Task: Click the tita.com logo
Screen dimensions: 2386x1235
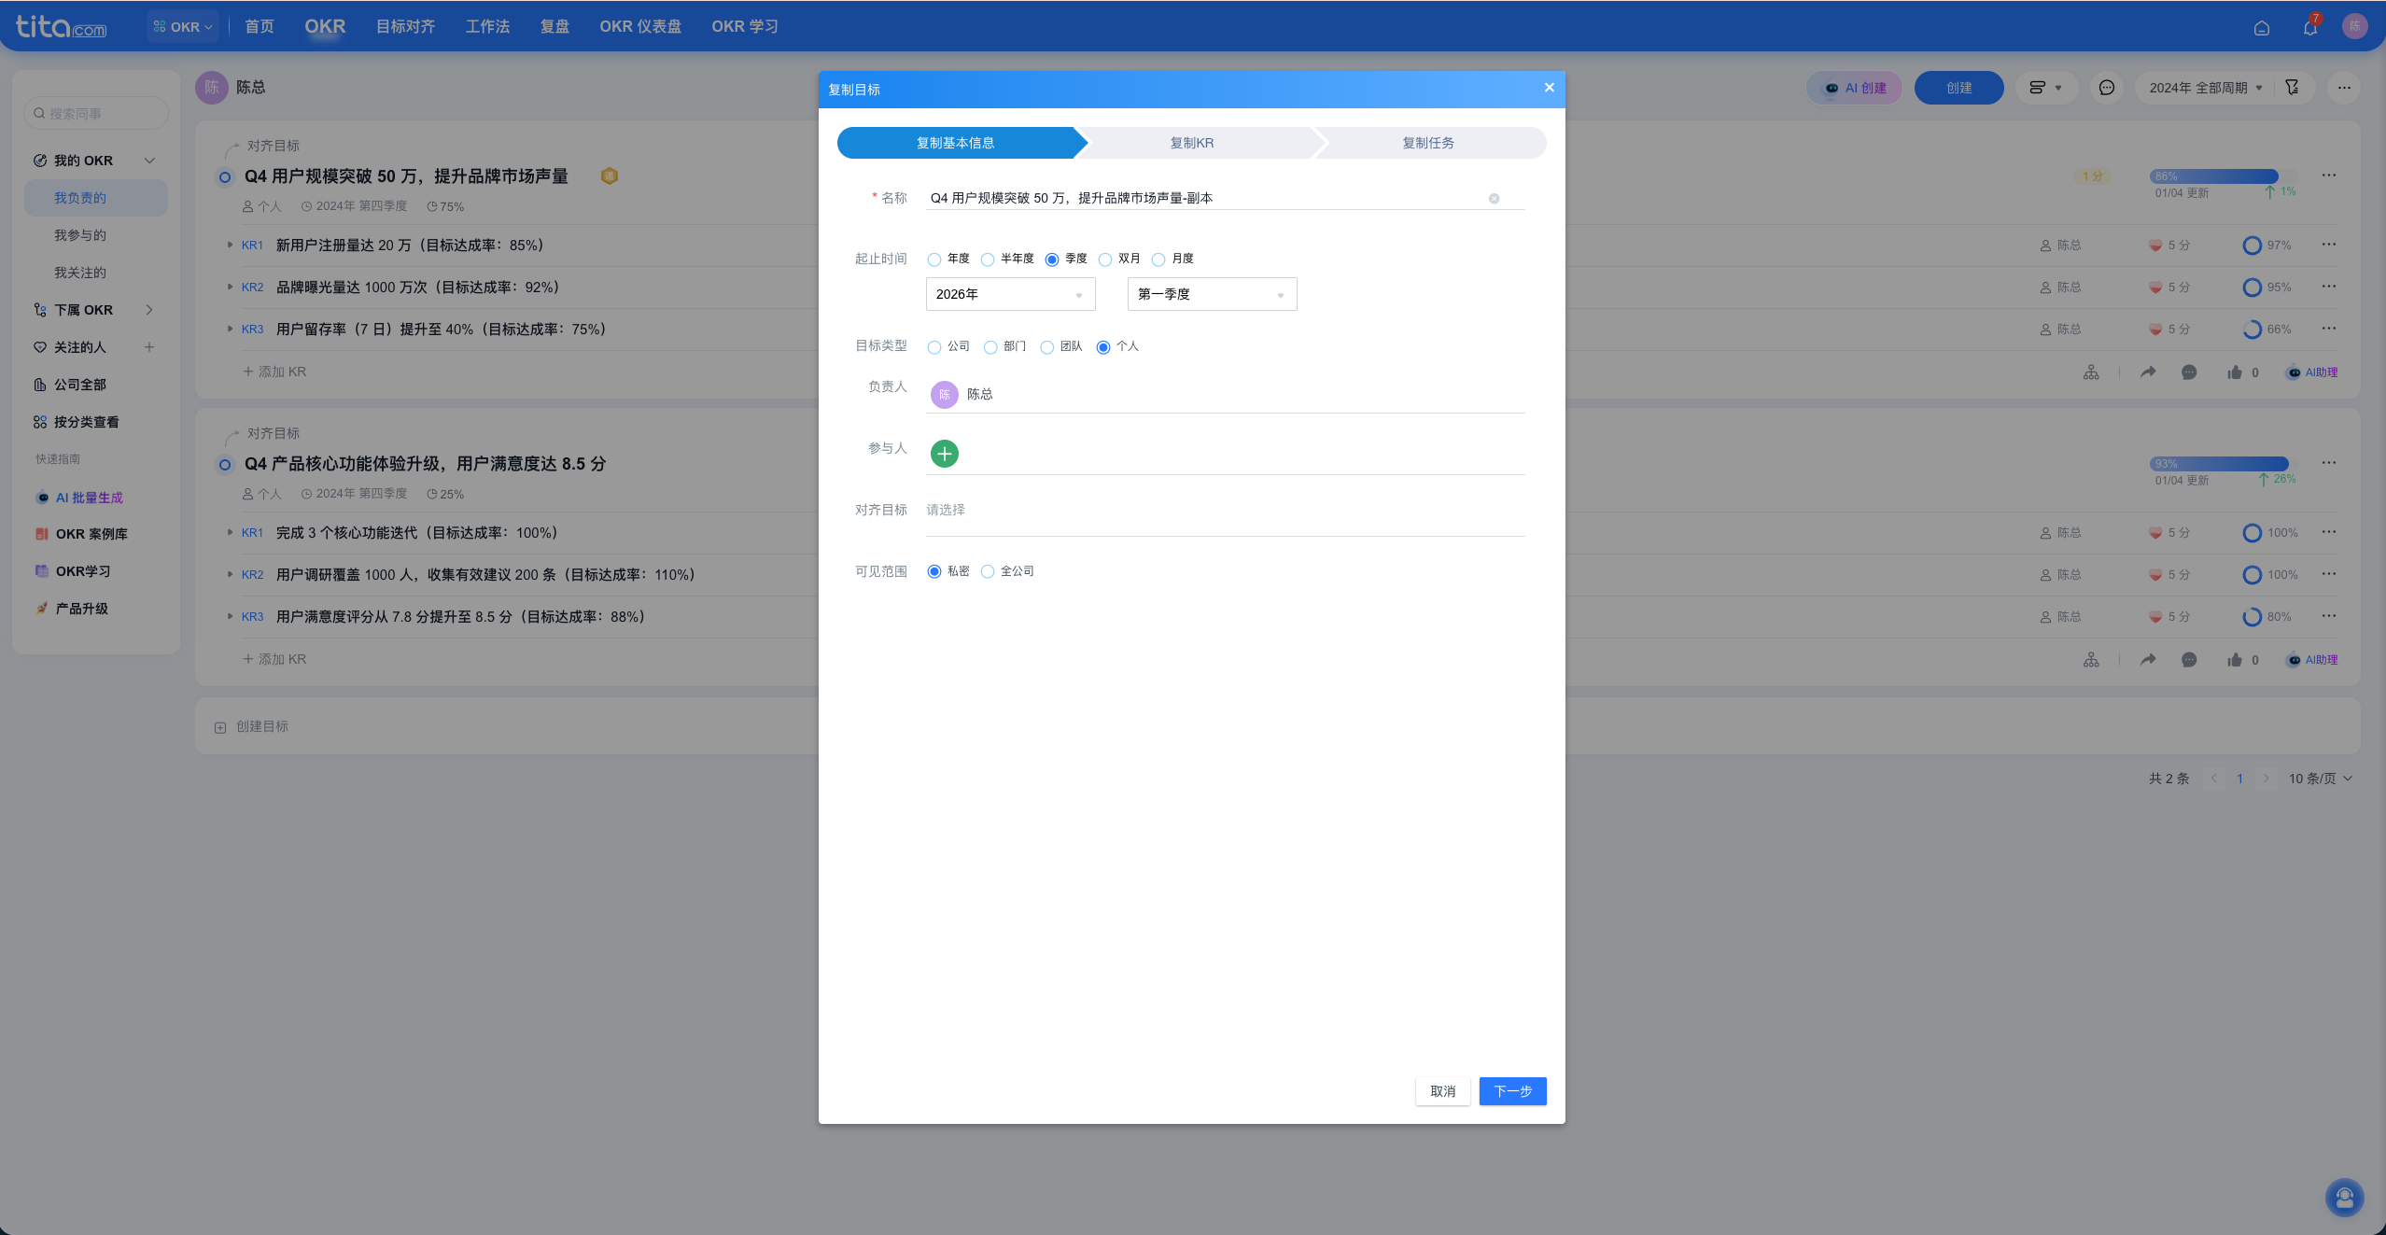Action: coord(62,26)
